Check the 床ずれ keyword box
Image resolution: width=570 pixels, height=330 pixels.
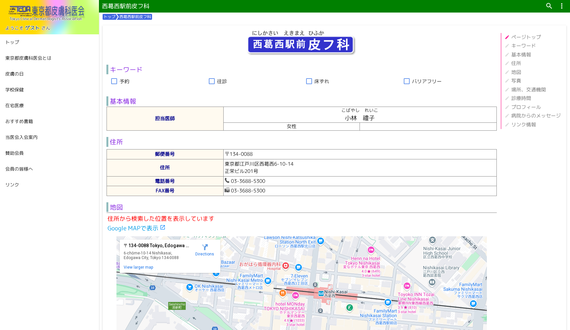click(x=309, y=81)
